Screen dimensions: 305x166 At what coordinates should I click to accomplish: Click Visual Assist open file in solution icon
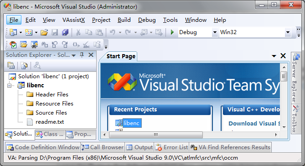click(24, 45)
